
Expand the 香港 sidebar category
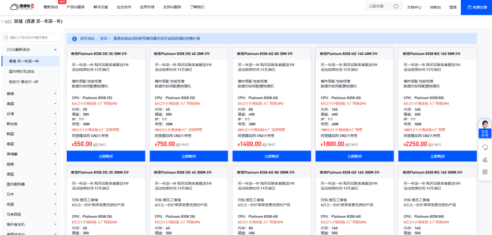pyautogui.click(x=30, y=94)
